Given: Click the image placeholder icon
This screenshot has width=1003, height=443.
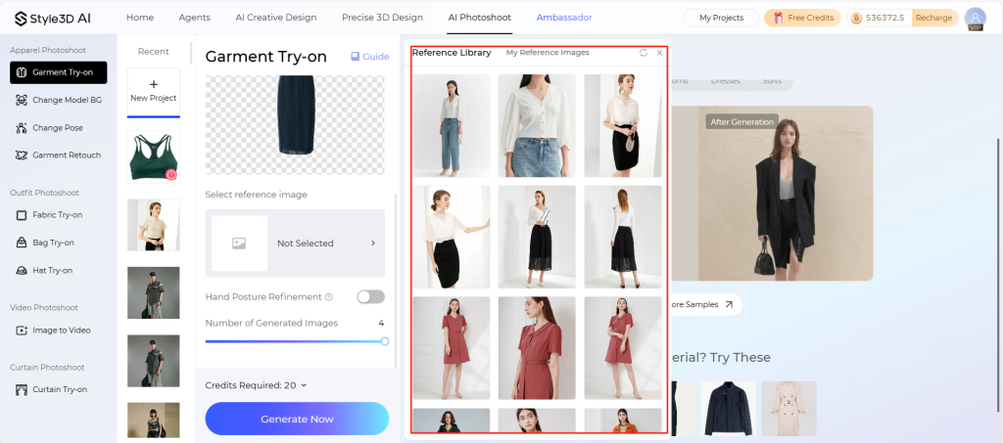Looking at the screenshot, I should click(x=239, y=244).
